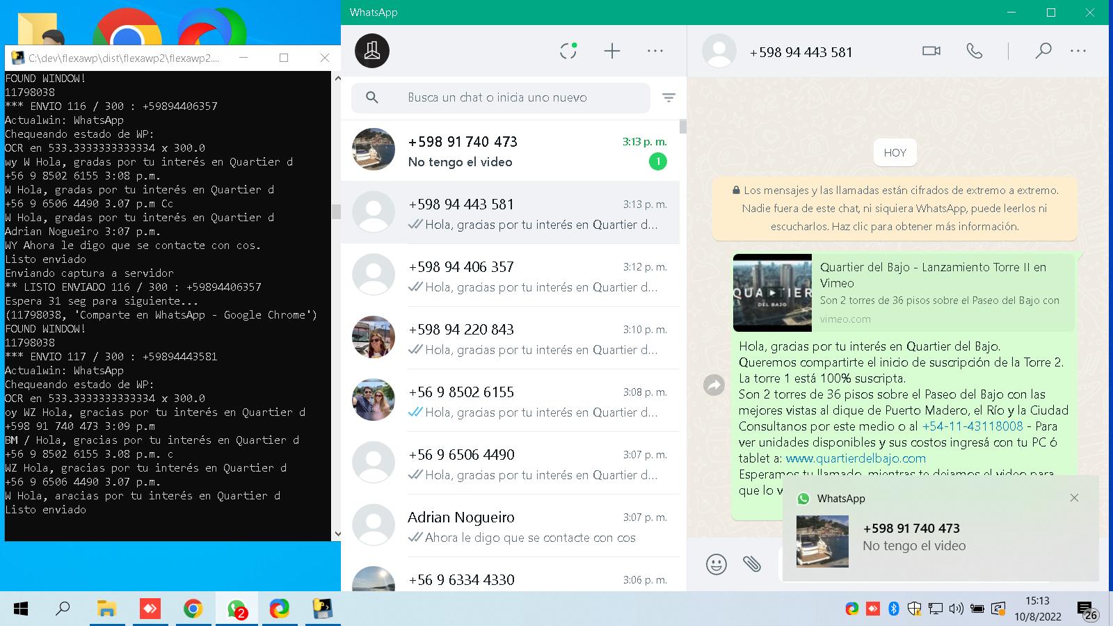Open the chat +598 94 406 357
This screenshot has height=626, width=1113.
click(510, 275)
